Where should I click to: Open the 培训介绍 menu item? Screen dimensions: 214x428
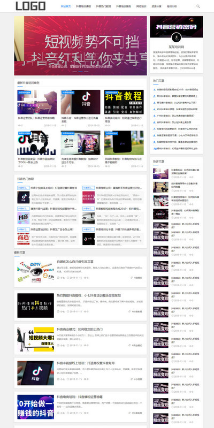pyautogui.click(x=172, y=6)
